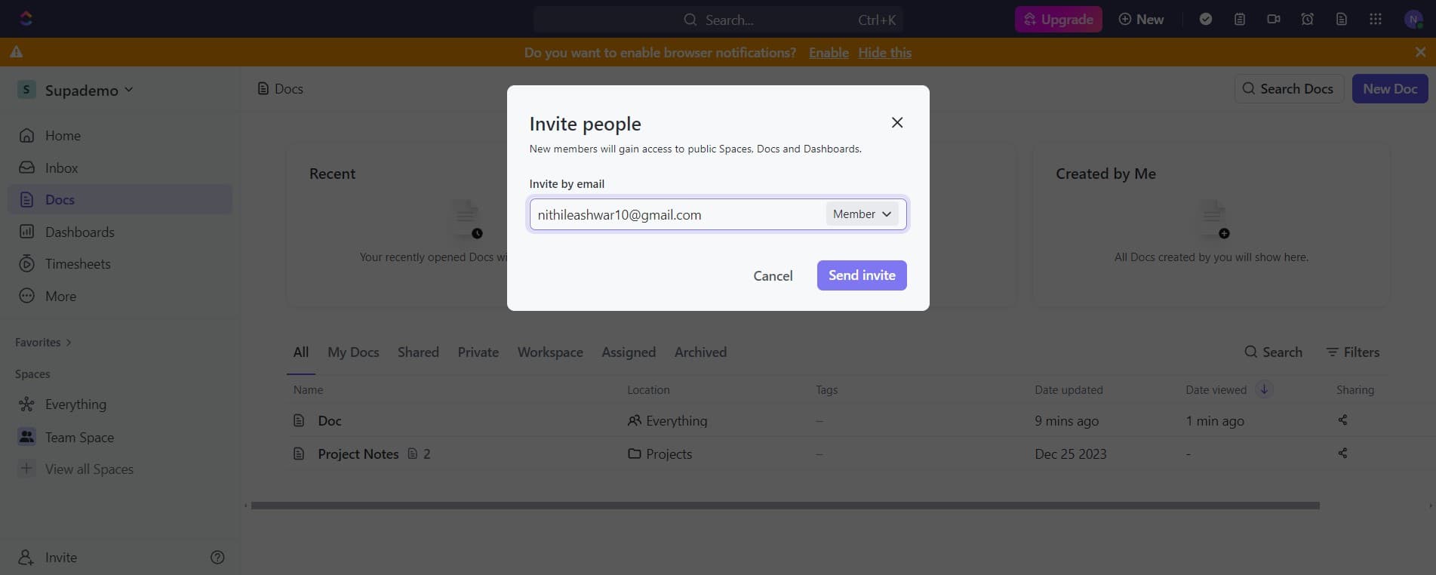Open Inbox in the sidebar
This screenshot has width=1436, height=575.
pos(120,168)
